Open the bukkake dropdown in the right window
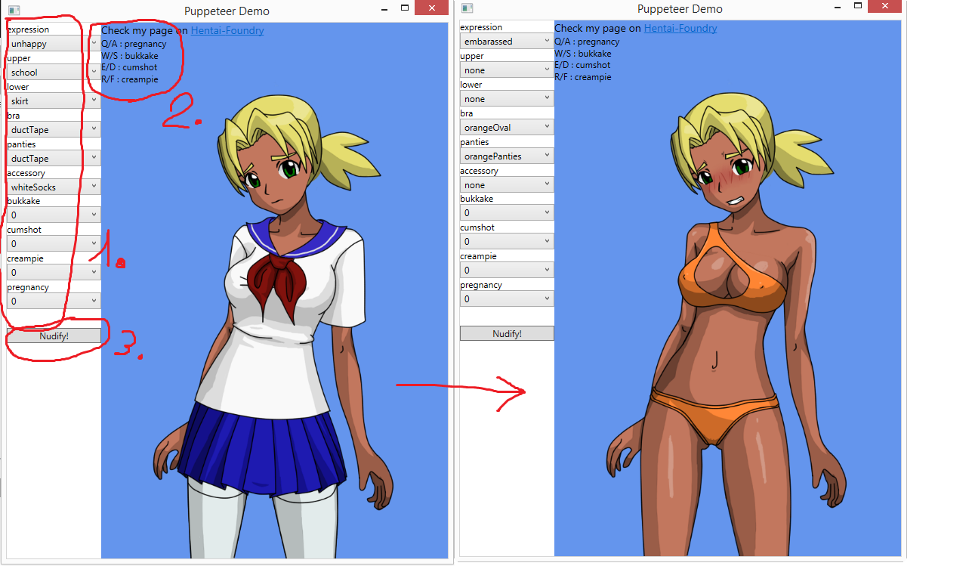 507,213
